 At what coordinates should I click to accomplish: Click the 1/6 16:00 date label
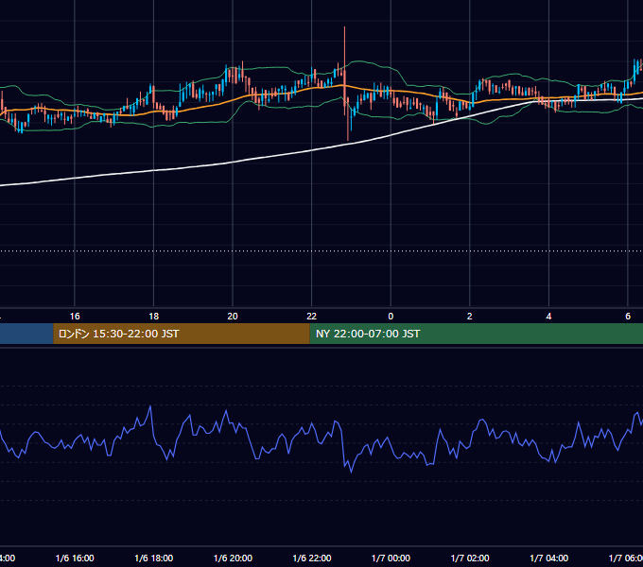pyautogui.click(x=75, y=558)
